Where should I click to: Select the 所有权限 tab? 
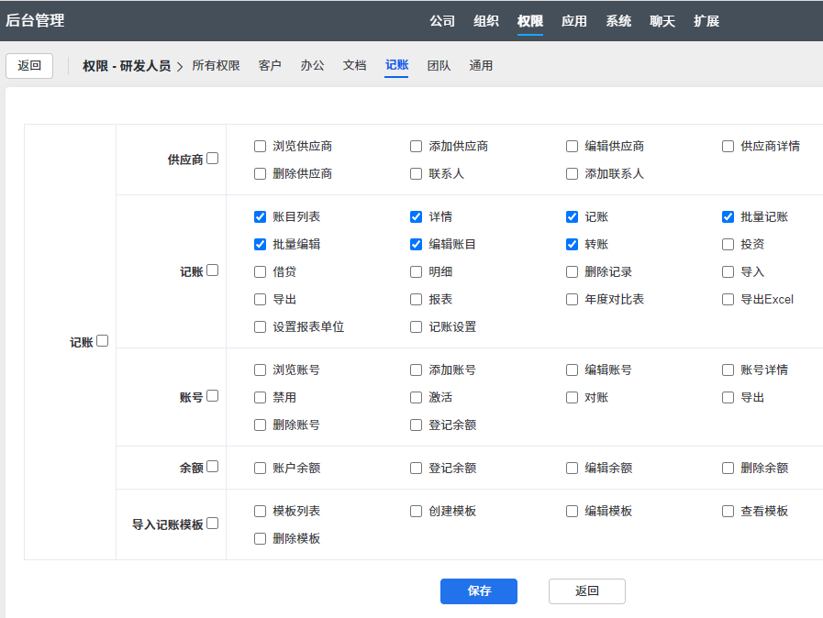click(216, 66)
